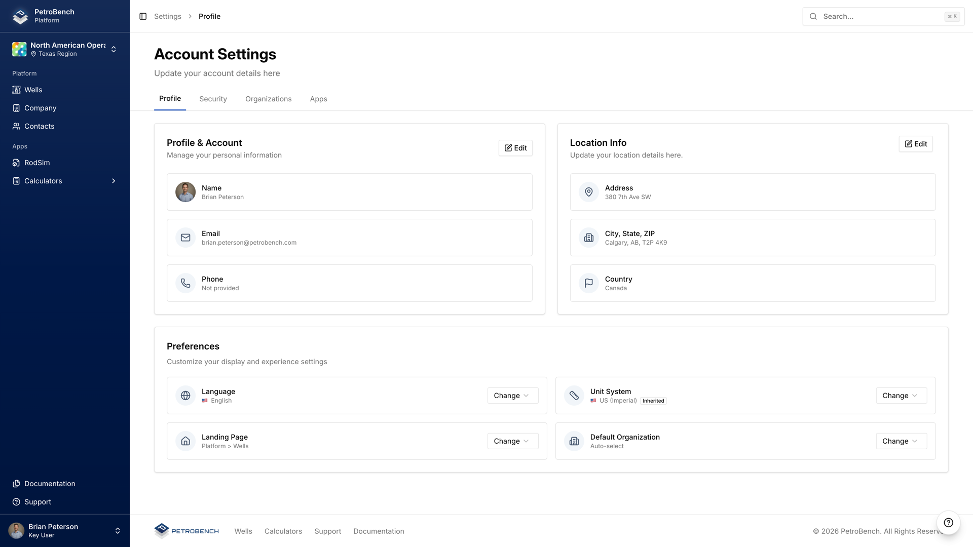Screen dimensions: 973x547
Task: Launch the RodSim app
Action: tap(36, 163)
